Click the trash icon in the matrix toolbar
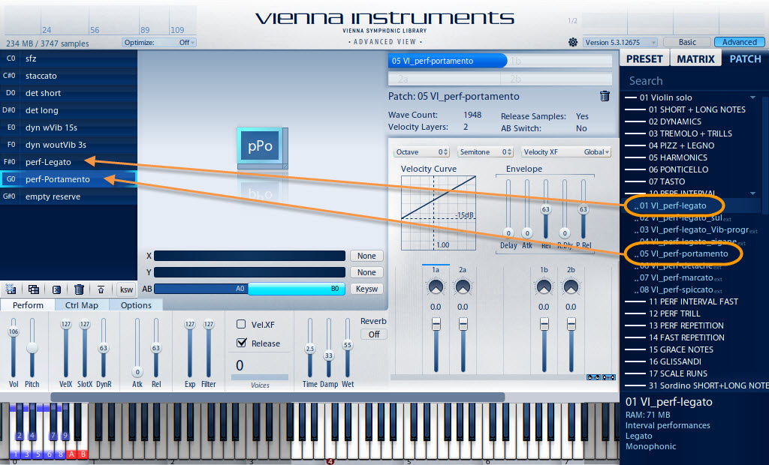Viewport: 769px width, 465px height. click(x=79, y=289)
